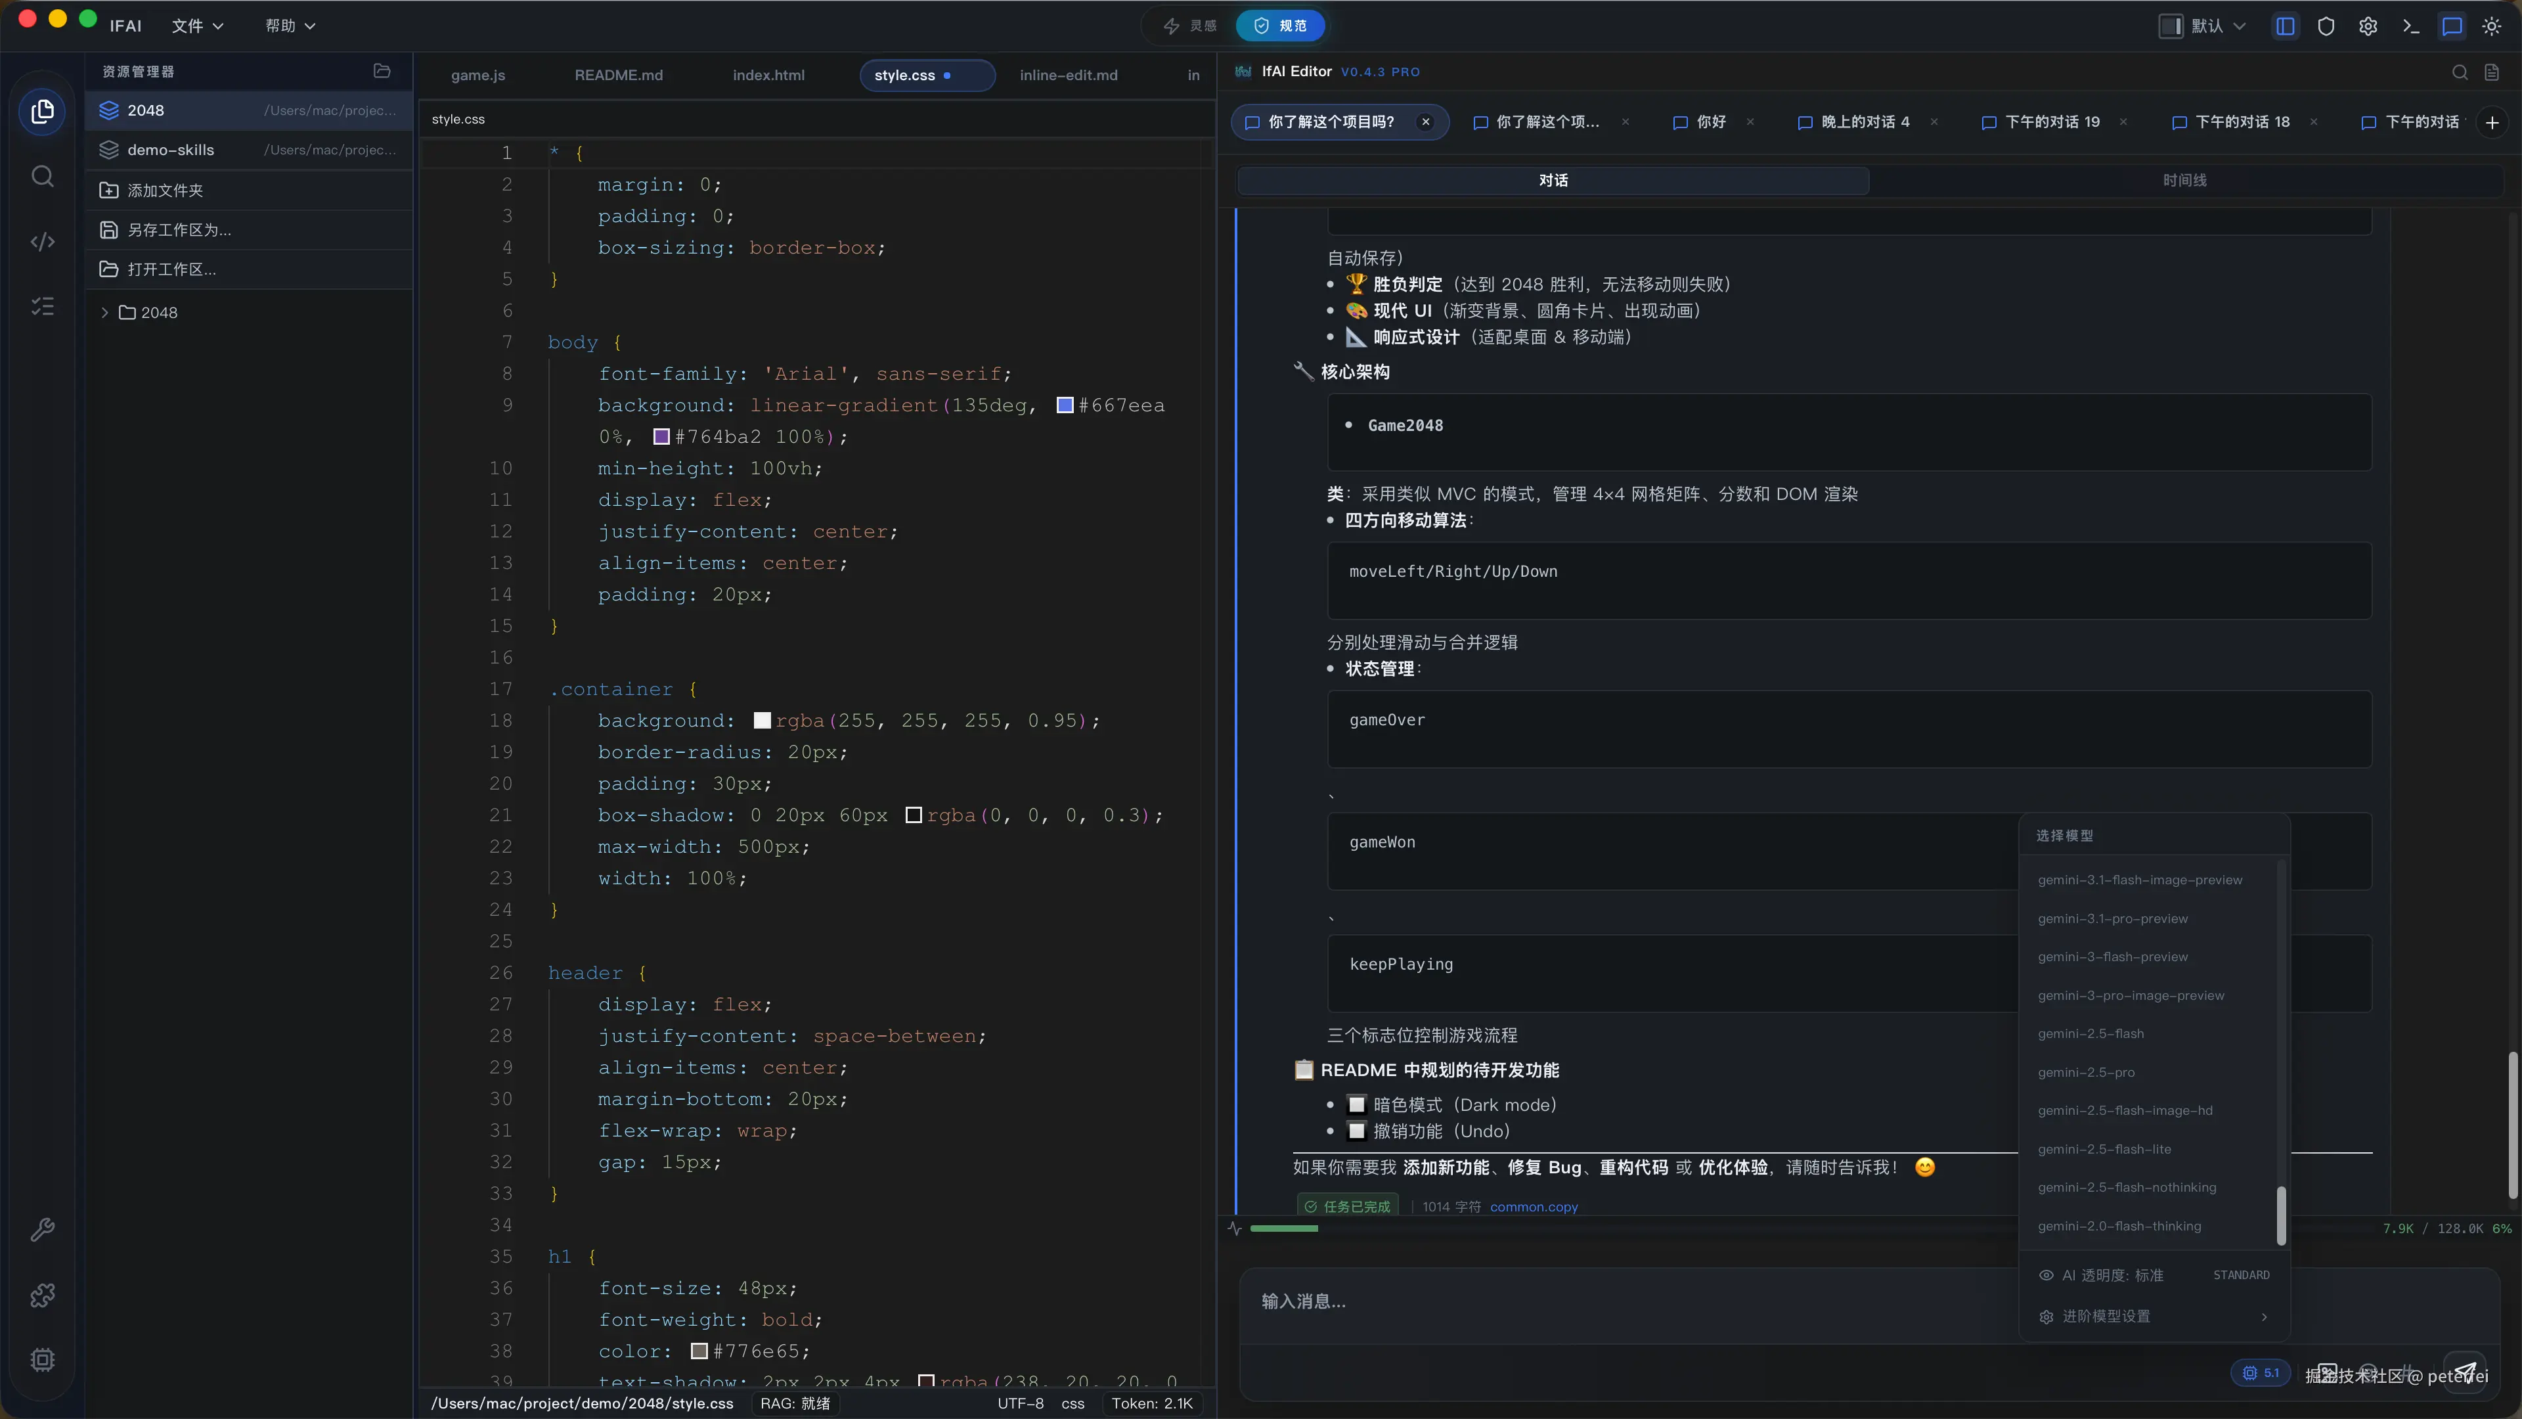Click the wrench tools sidebar icon
The image size is (2522, 1419).
coord(42,1230)
